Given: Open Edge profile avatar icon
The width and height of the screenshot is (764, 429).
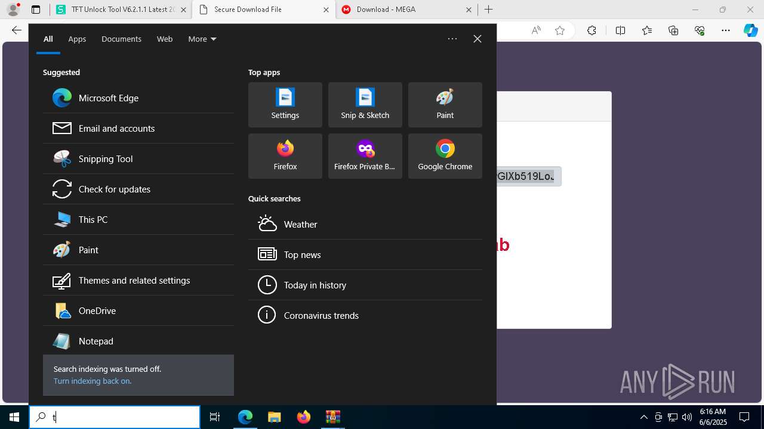Looking at the screenshot, I should click(x=13, y=10).
